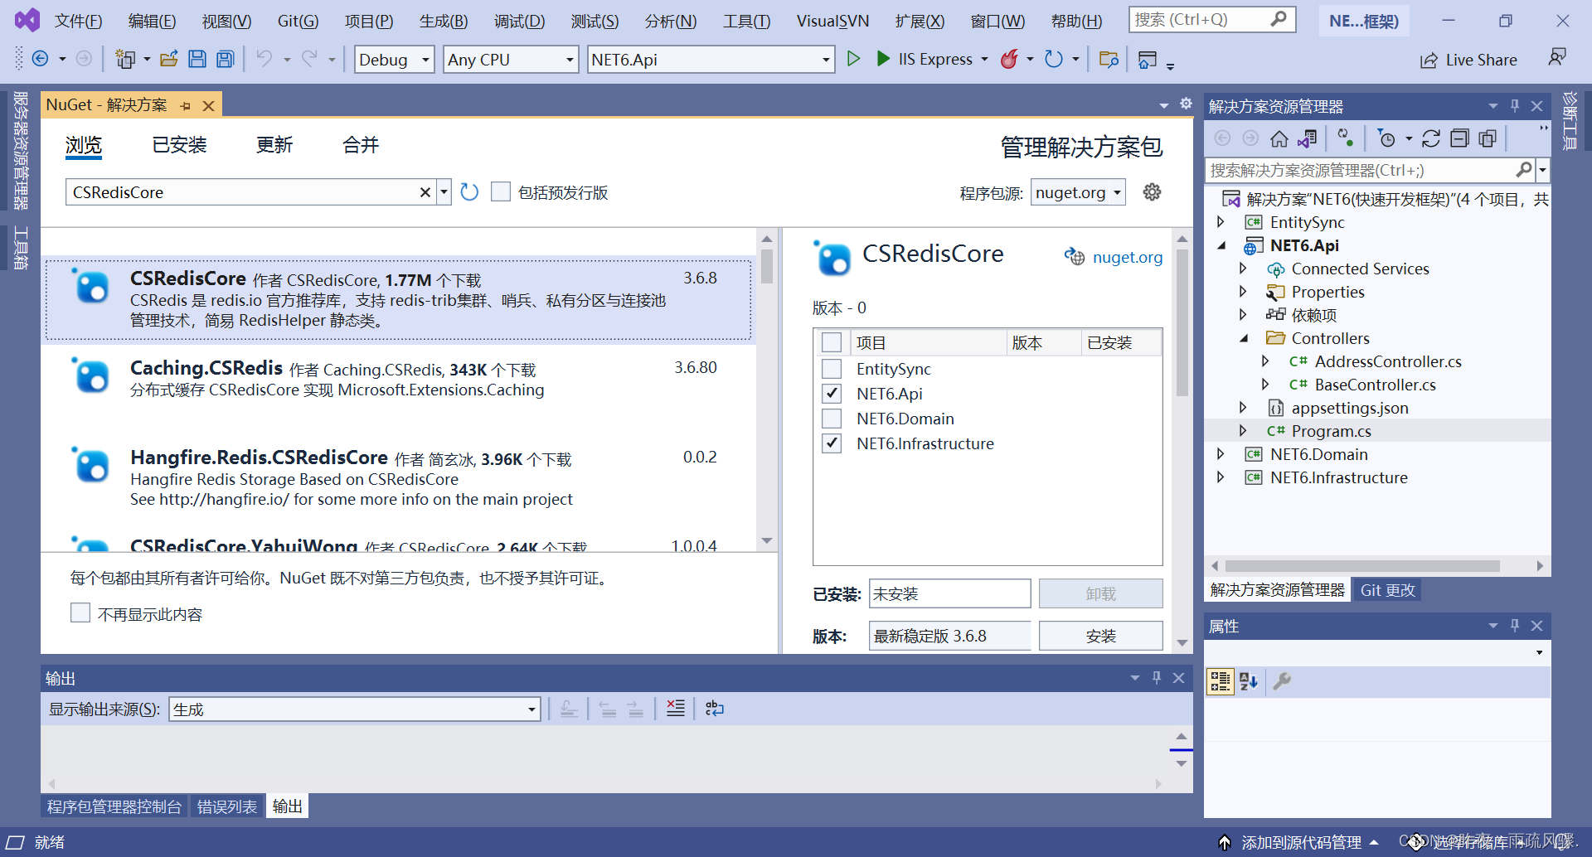1592x857 pixels.
Task: Click Add to Source Control in status bar
Action: coord(1301,842)
